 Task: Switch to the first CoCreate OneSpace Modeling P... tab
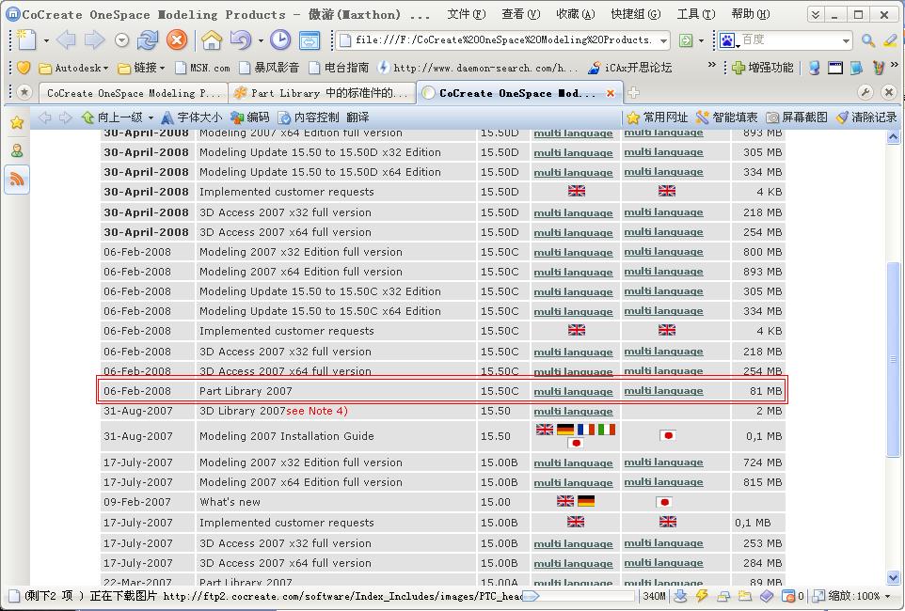coord(133,93)
